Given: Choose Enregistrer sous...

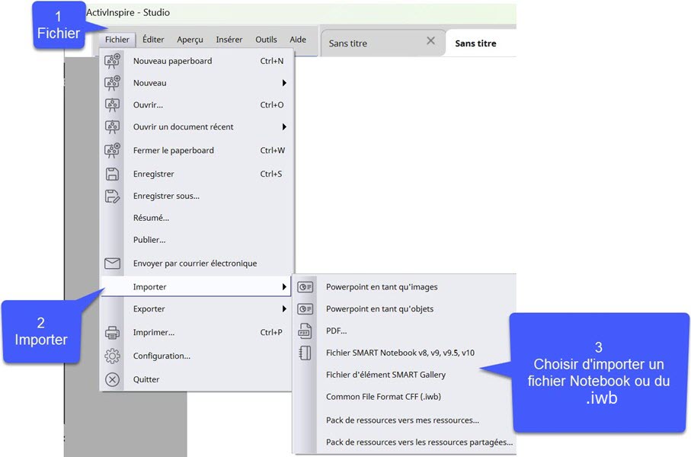Looking at the screenshot, I should (x=197, y=196).
